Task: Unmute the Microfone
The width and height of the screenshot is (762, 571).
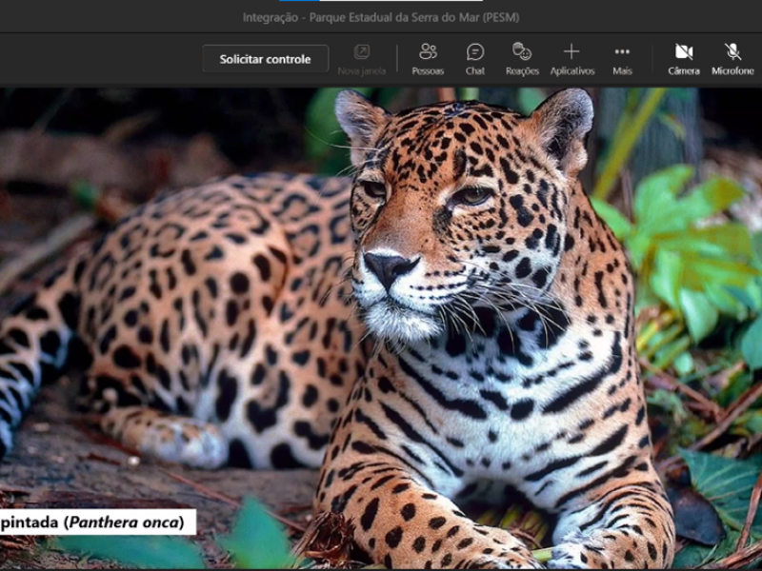Action: 732,59
